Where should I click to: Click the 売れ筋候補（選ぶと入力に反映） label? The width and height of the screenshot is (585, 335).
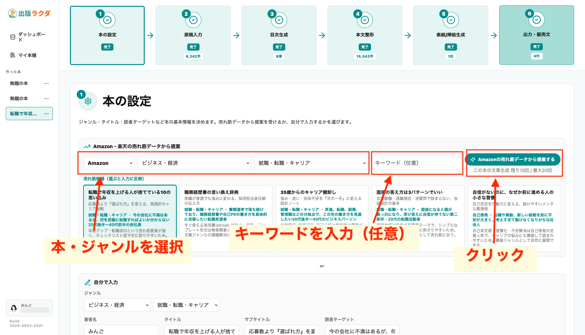click(114, 179)
